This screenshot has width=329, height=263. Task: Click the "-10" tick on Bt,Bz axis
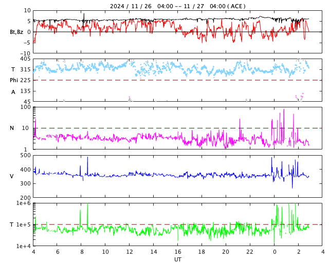(x=26, y=53)
